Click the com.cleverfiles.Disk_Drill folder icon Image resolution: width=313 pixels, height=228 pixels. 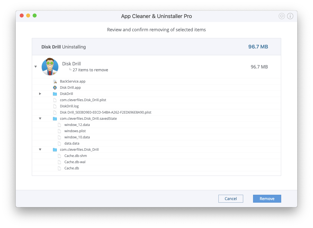55,149
